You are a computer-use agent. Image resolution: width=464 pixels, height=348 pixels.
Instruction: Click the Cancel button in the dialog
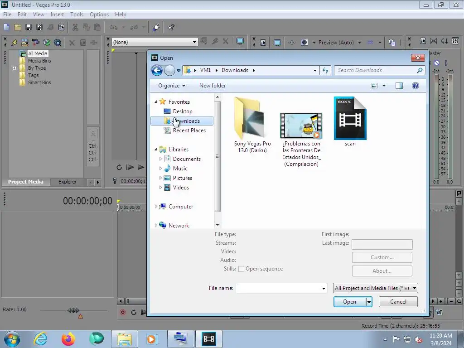398,302
